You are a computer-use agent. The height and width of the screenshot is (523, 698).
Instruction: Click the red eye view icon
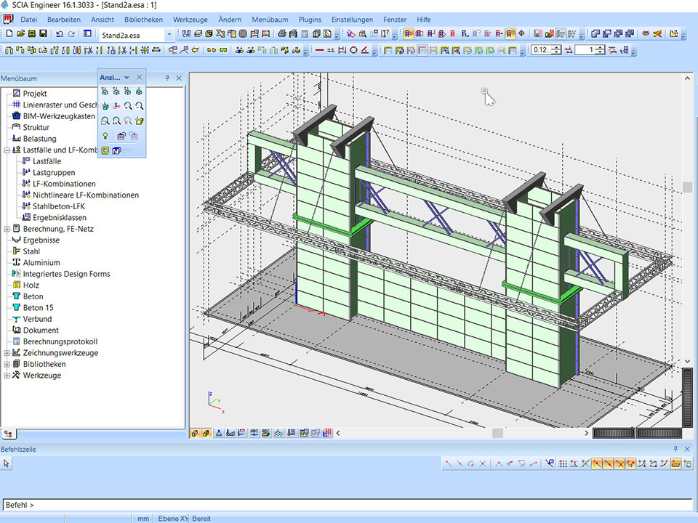pyautogui.click(x=646, y=34)
